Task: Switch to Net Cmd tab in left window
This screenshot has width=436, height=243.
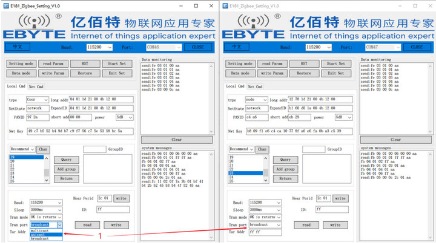Action: tap(36, 86)
